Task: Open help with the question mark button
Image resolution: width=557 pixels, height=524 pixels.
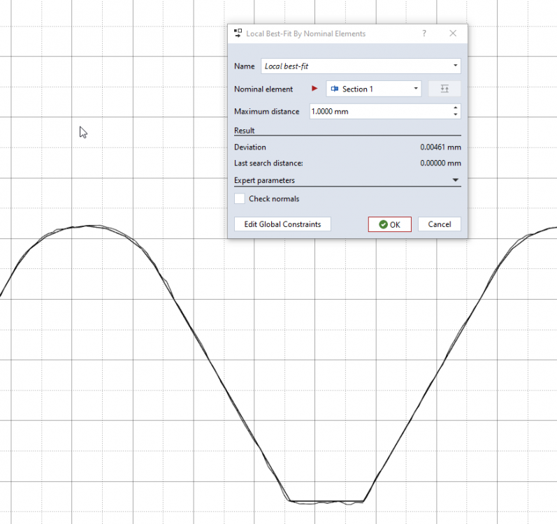Action: tap(424, 34)
